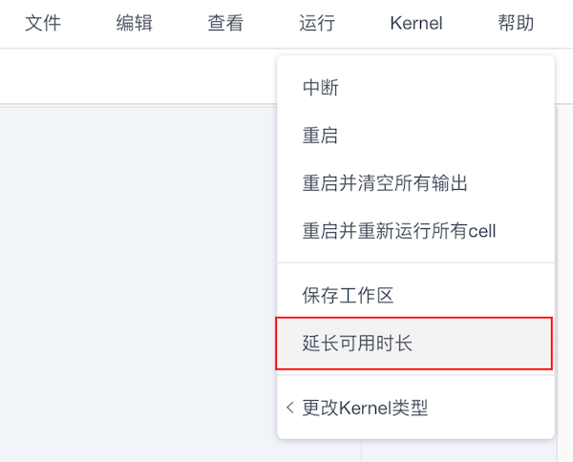
Task: Select 中断 to interrupt the kernel
Action: tap(415, 88)
